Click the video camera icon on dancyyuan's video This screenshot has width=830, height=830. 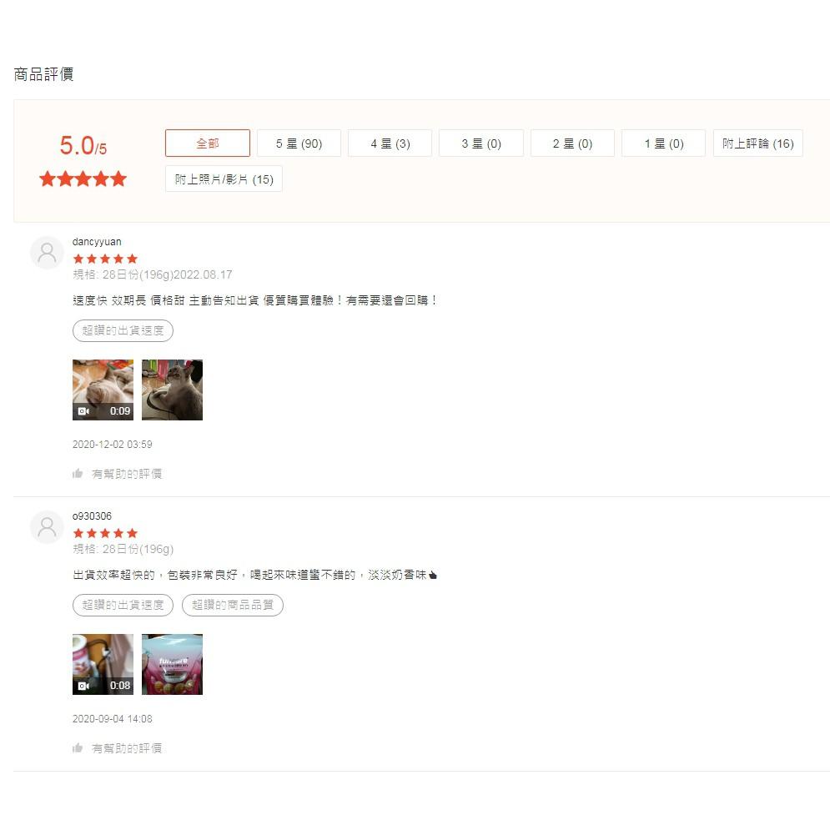[x=83, y=410]
